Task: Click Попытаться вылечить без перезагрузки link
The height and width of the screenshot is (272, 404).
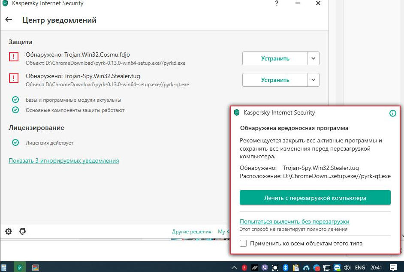Action: [x=295, y=221]
